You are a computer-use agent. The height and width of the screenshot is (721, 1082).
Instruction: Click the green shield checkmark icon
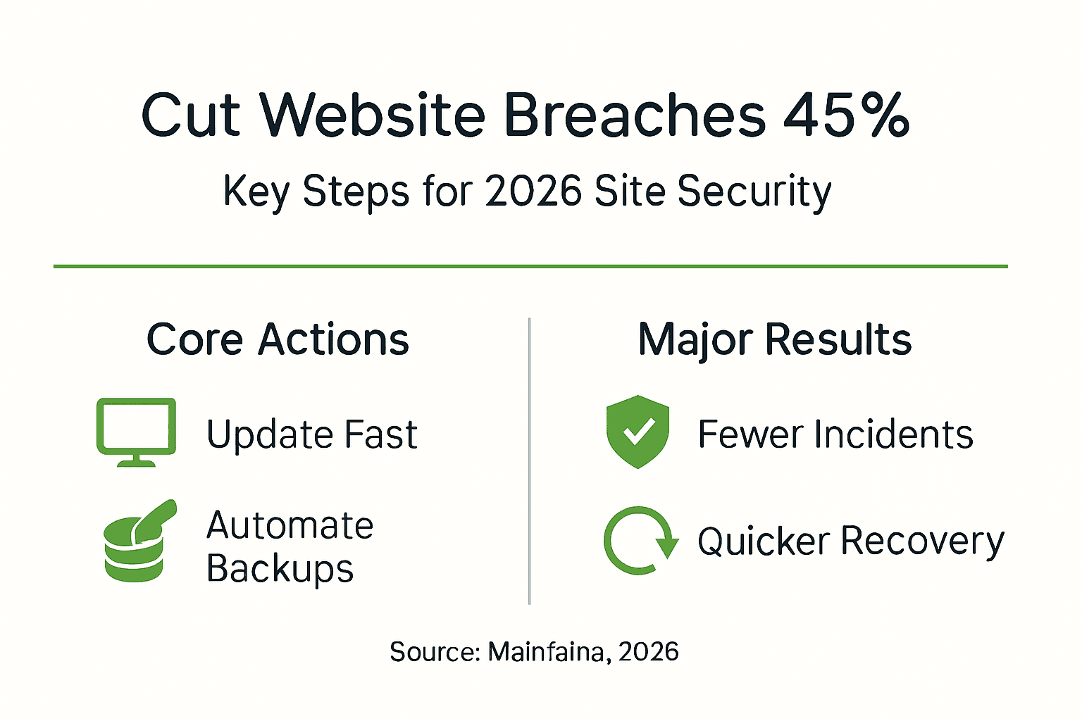[638, 432]
